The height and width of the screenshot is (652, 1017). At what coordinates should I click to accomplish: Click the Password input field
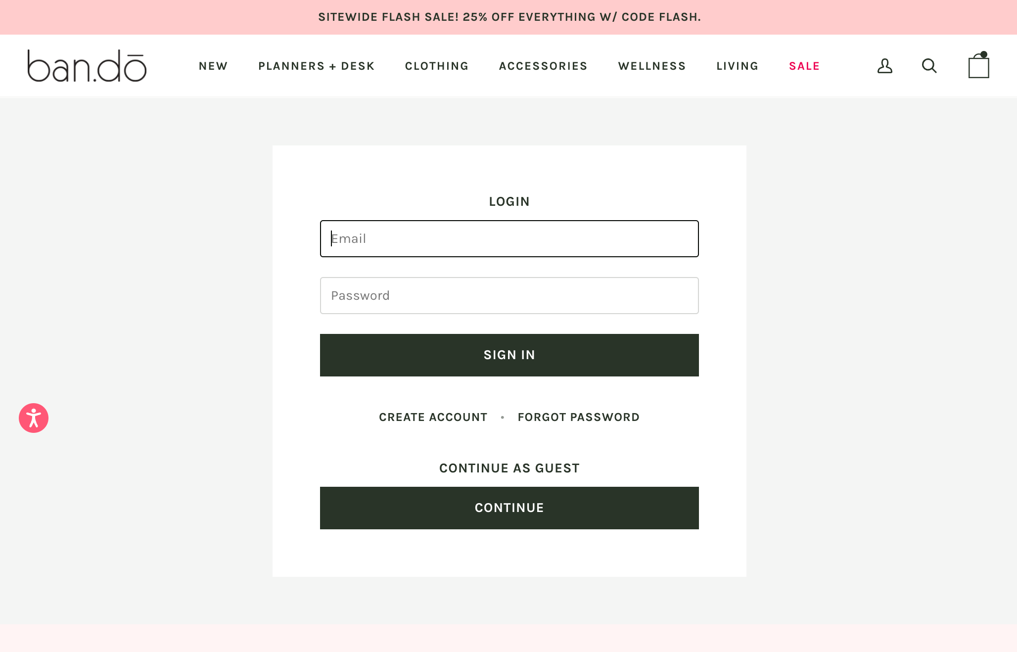508,296
